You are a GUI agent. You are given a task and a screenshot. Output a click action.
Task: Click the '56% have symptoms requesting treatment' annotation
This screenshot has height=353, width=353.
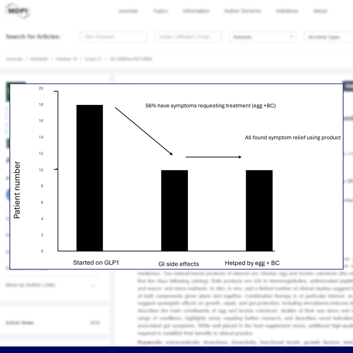point(210,106)
